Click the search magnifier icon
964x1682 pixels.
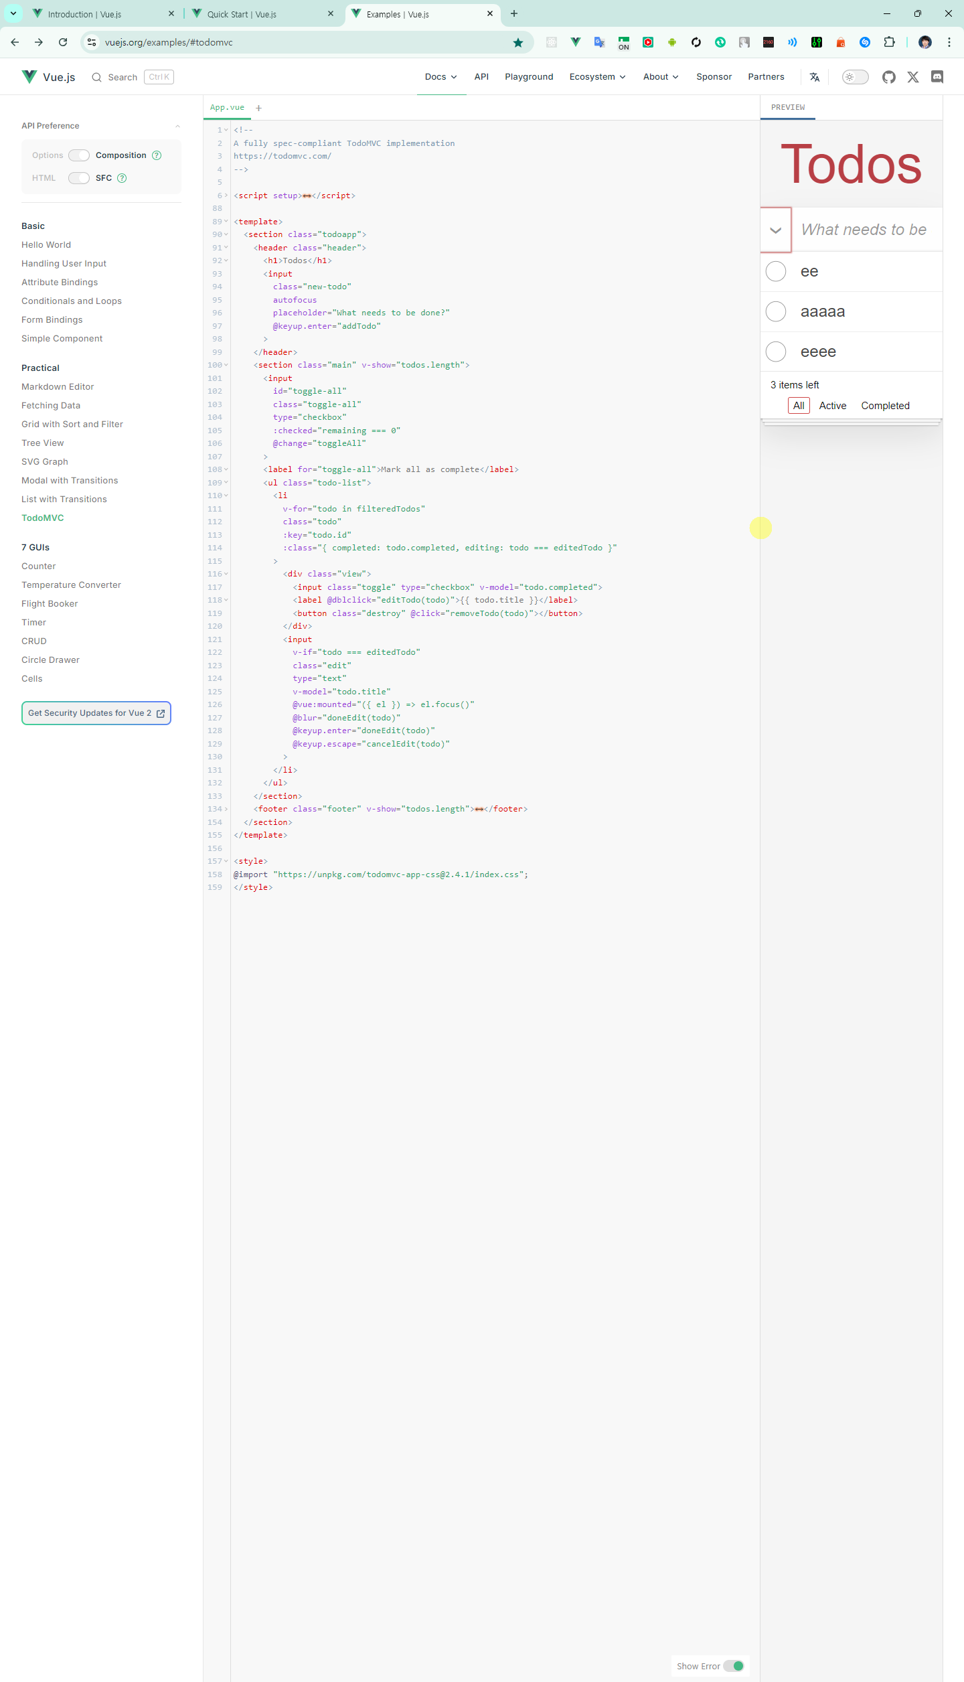coord(97,77)
